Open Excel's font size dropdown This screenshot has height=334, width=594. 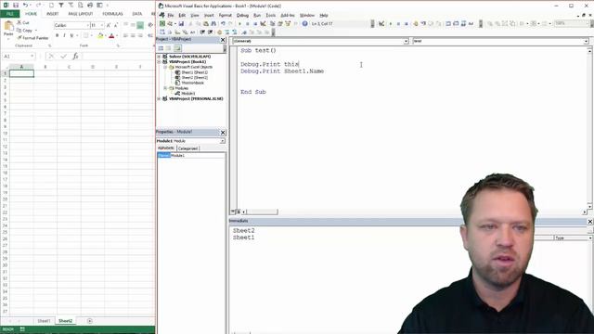102,25
